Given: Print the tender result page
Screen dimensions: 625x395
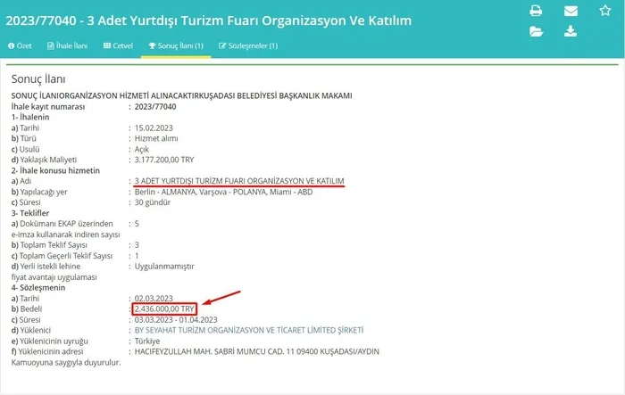Looking at the screenshot, I should [536, 12].
